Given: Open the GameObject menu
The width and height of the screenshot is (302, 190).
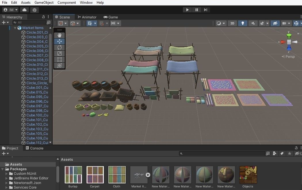Looking at the screenshot, I should 44,3.
